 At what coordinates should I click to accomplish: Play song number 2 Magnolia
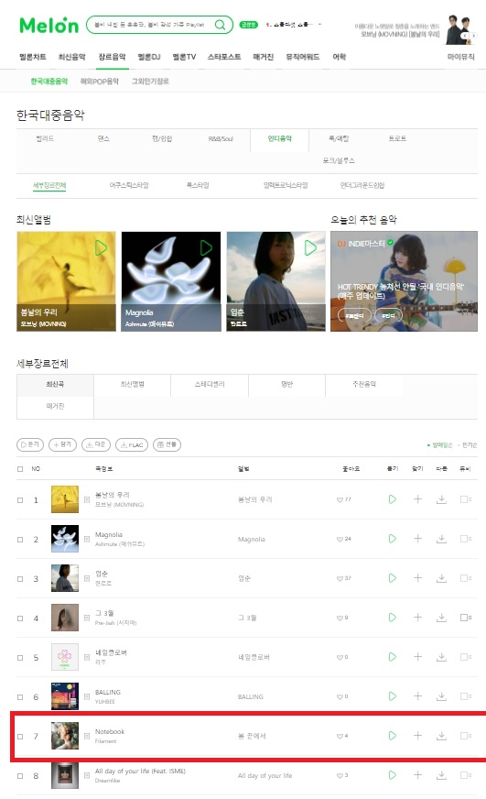393,539
